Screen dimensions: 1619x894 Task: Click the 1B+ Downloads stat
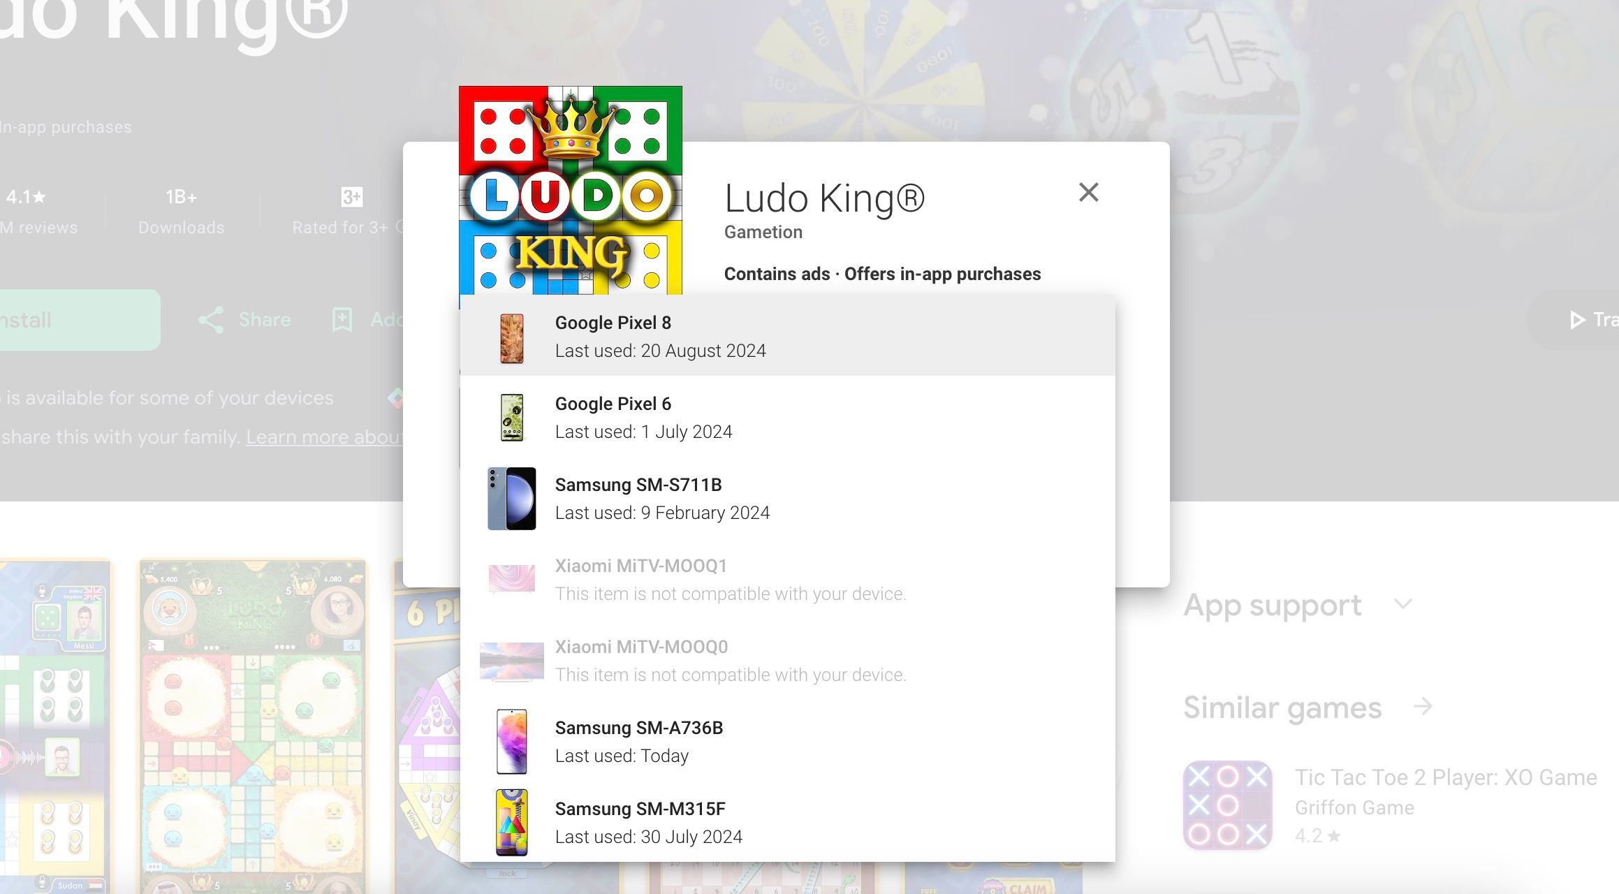click(x=182, y=211)
